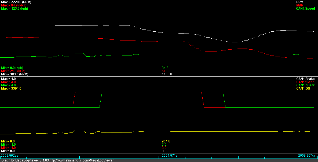The height and width of the screenshot is (162, 318).
Task: Click the RPM legend label
Action: point(300,2)
